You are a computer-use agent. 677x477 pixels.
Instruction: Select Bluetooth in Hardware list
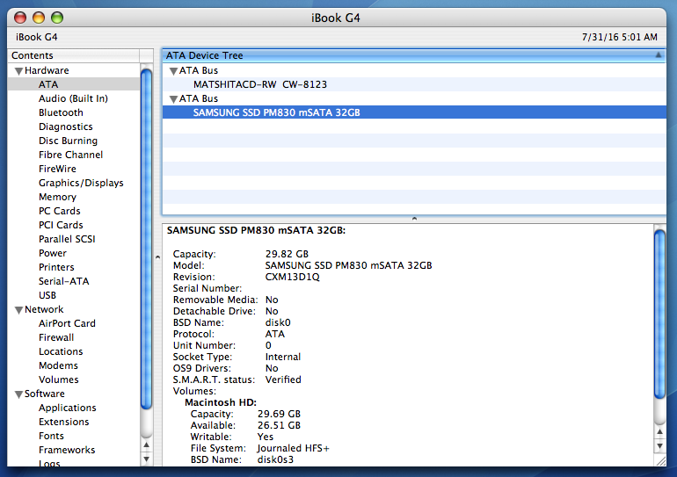point(61,112)
